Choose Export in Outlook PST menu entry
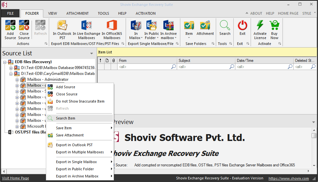The height and width of the screenshot is (182, 318). [80, 145]
